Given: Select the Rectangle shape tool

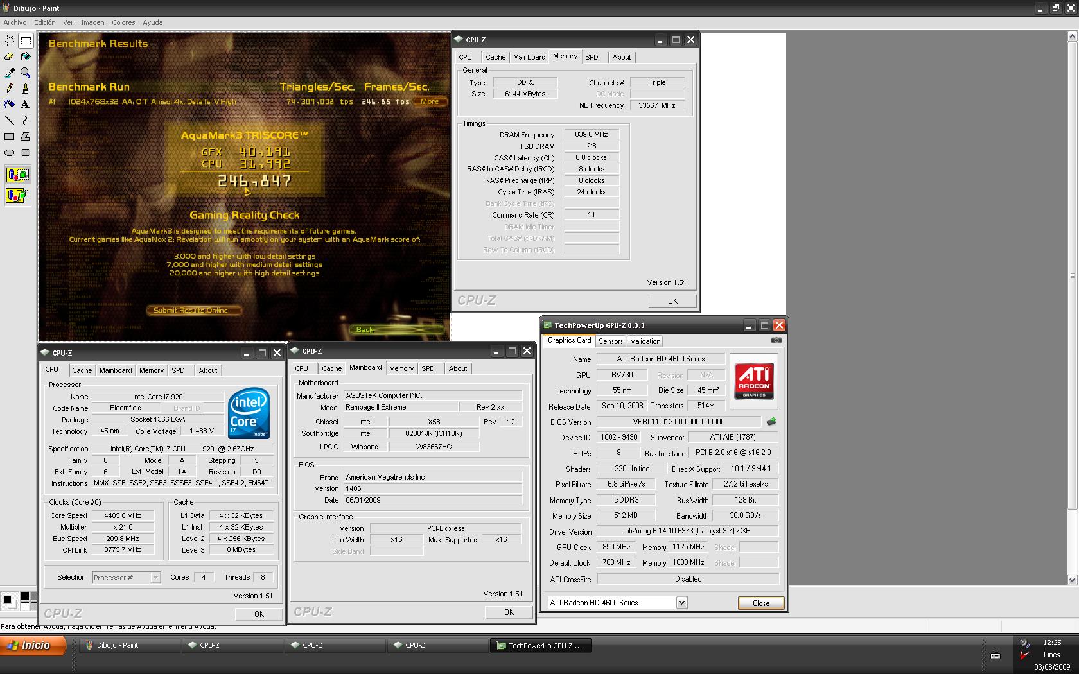Looking at the screenshot, I should tap(10, 136).
